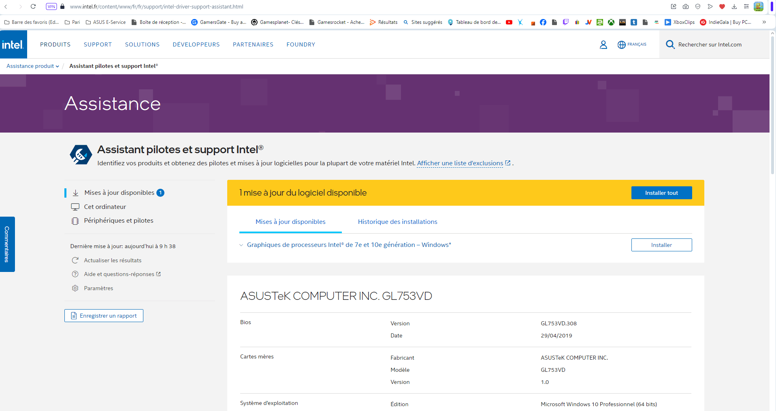Click the browser address bar URL
The height and width of the screenshot is (411, 776).
[156, 6]
